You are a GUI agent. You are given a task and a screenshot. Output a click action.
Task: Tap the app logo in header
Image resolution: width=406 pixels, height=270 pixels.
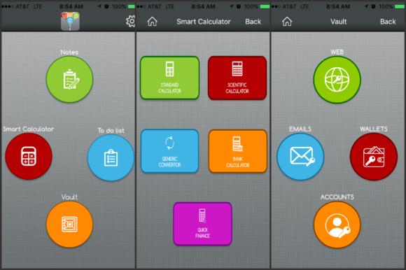pyautogui.click(x=70, y=21)
